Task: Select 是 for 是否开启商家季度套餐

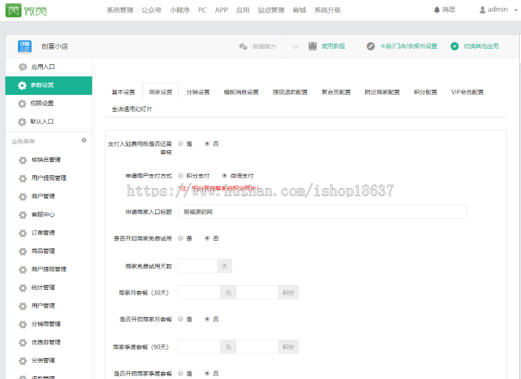Action: [x=181, y=373]
